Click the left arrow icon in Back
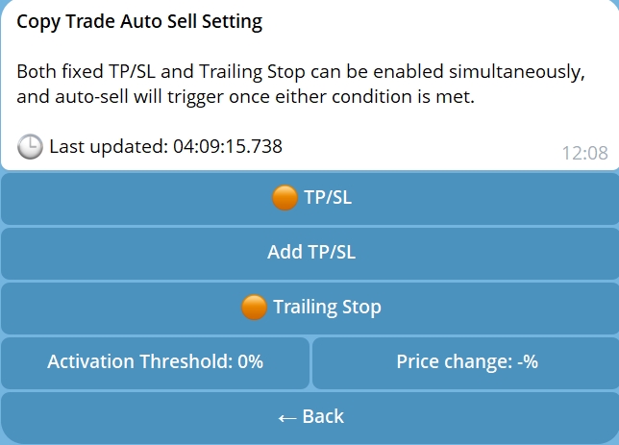The image size is (619, 445). [x=287, y=418]
